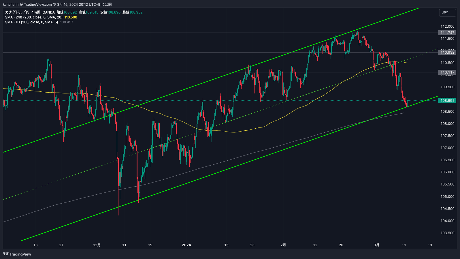Click the 108.457 SMA value in gray
This screenshot has height=259, width=460.
67,22
